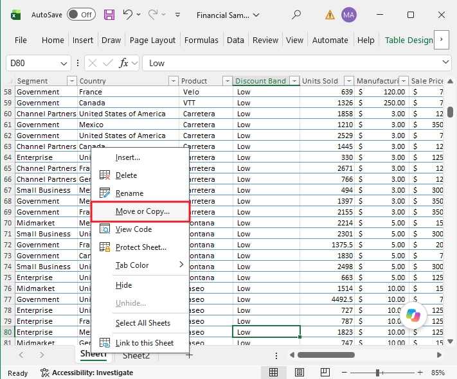Select row header 70
The image size is (457, 379).
click(8, 223)
